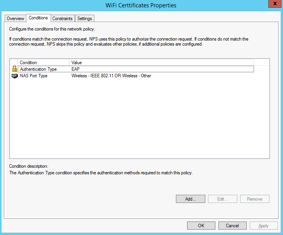Cancel the policy properties dialog
The width and height of the screenshot is (283, 235).
tap(232, 226)
